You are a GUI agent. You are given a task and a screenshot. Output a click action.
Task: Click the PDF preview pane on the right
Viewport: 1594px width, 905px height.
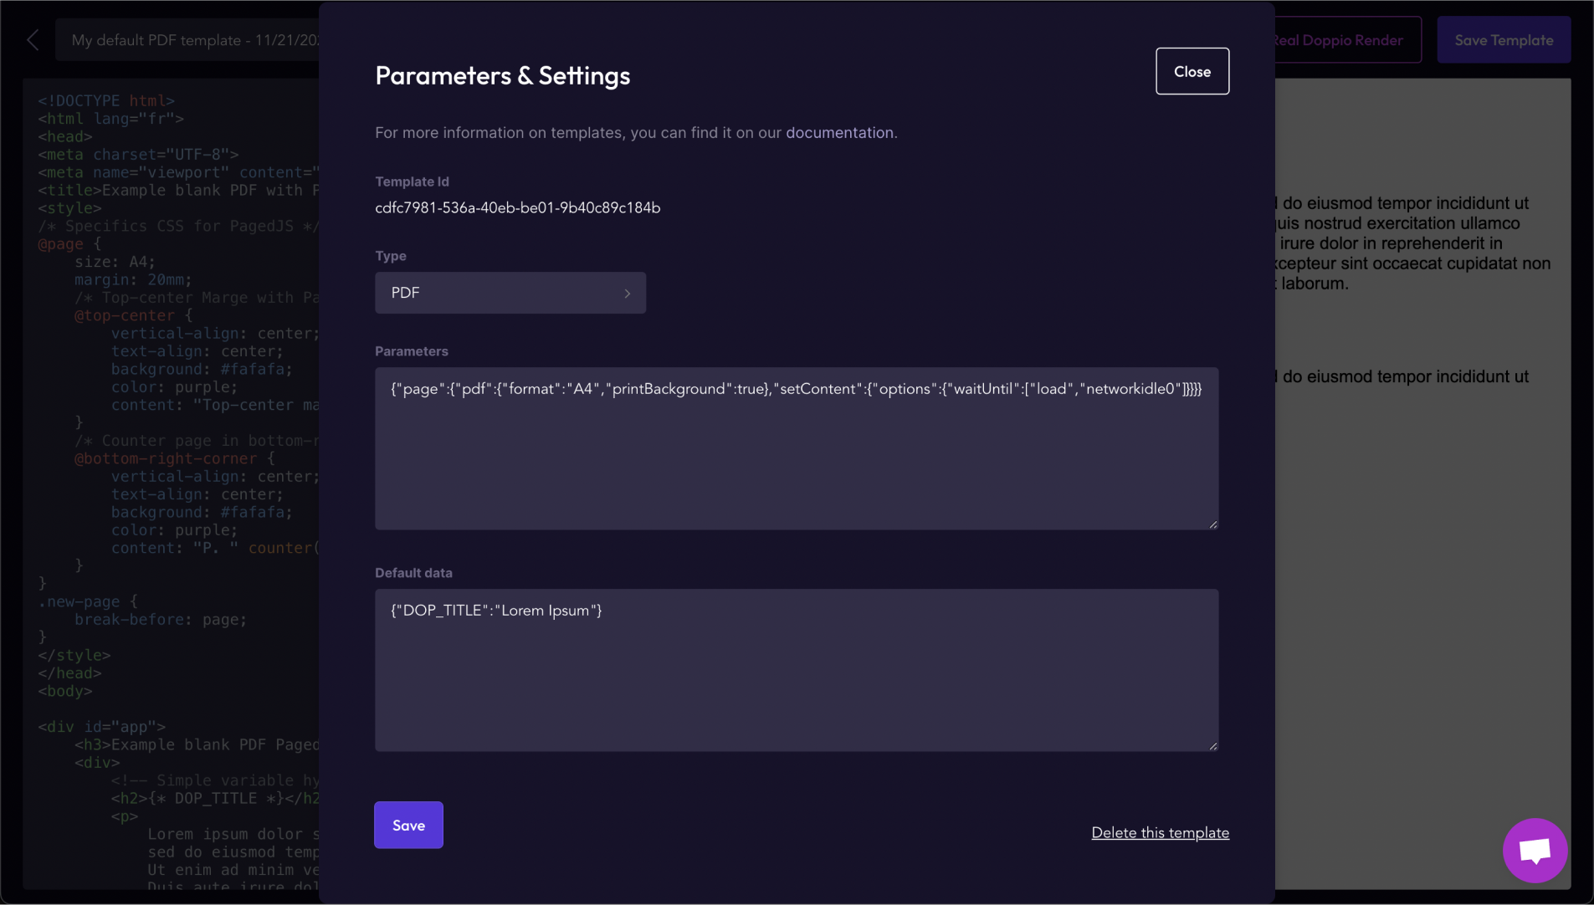coord(1422,502)
